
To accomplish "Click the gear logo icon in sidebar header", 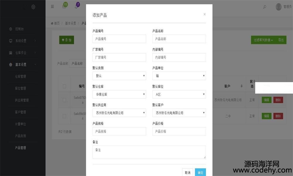I will pyautogui.click(x=33, y=7).
